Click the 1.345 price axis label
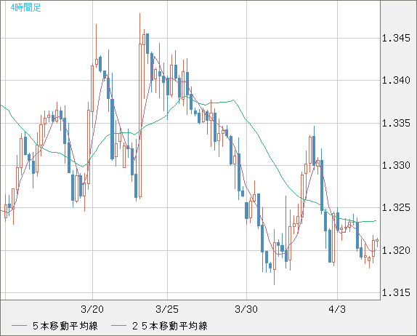The height and width of the screenshot is (336, 417). (396, 38)
